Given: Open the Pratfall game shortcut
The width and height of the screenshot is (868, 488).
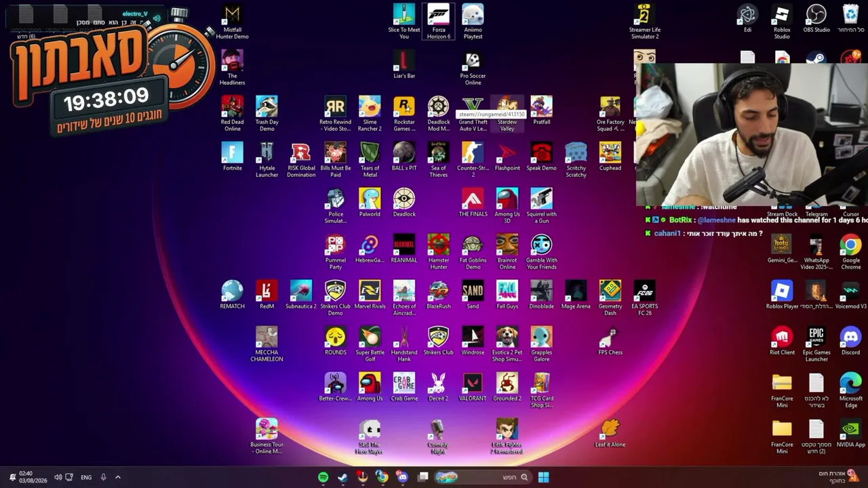Looking at the screenshot, I should coord(541,110).
